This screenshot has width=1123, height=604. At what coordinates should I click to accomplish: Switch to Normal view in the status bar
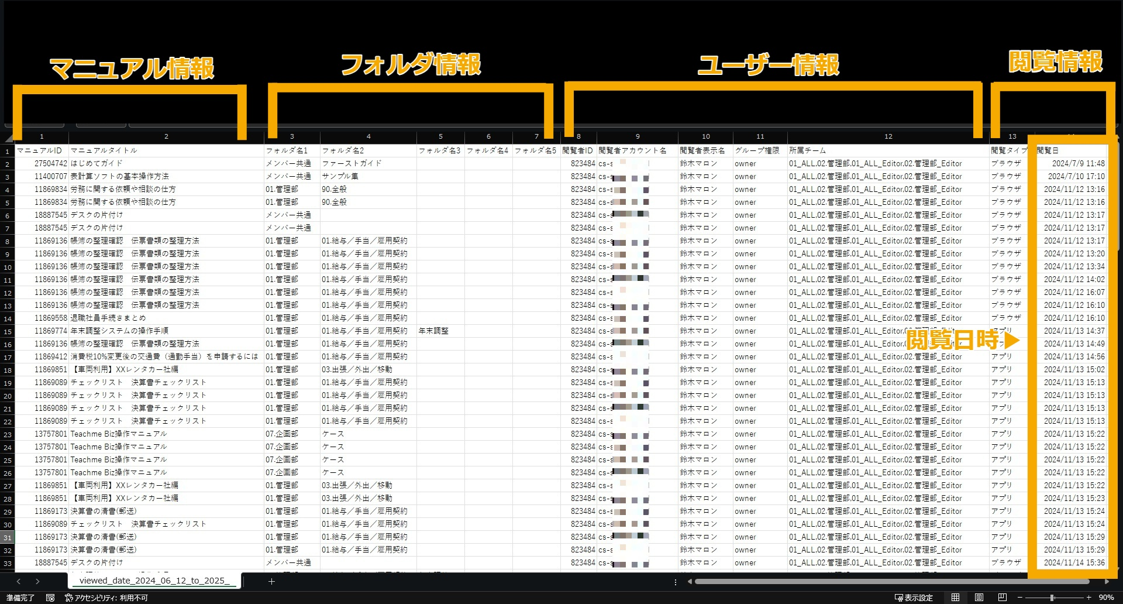coord(956,598)
